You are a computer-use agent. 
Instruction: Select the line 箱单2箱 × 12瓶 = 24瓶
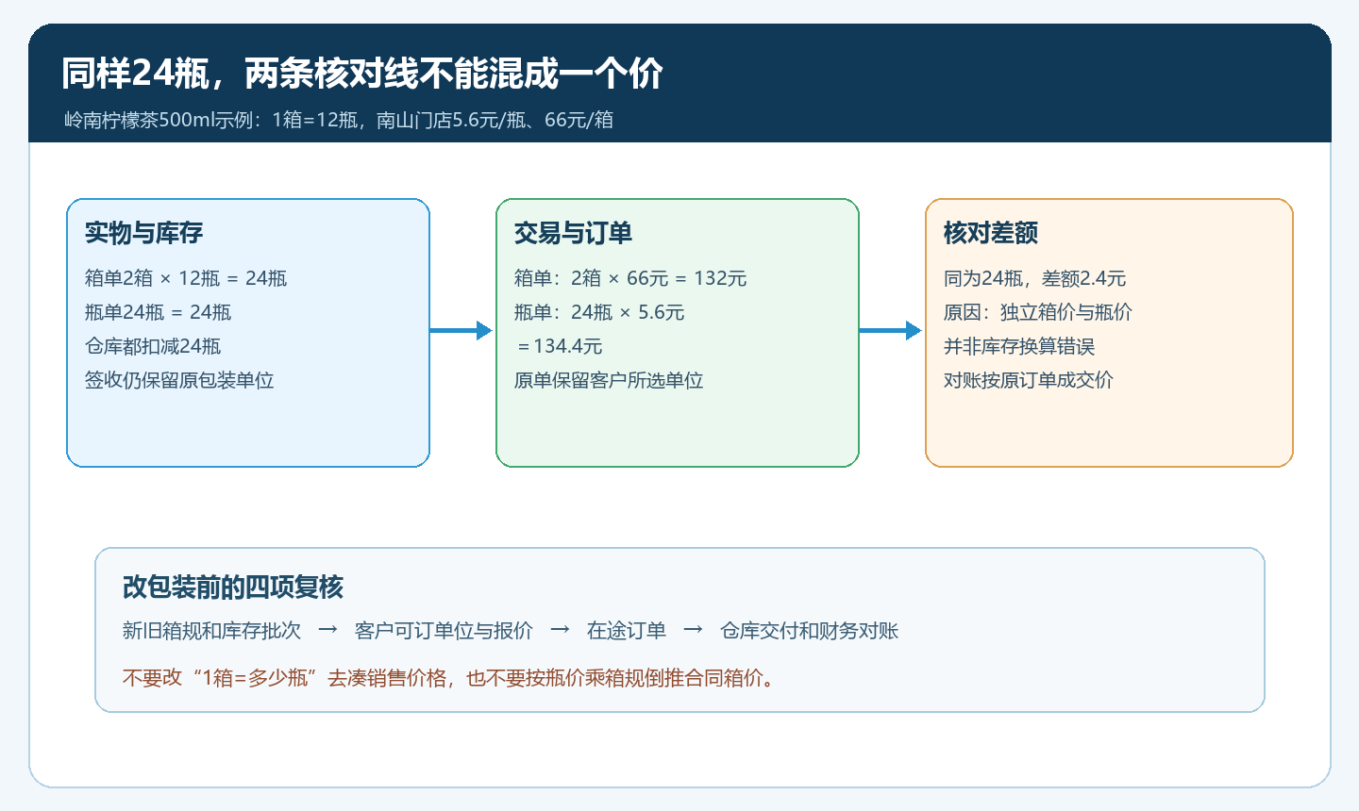click(x=186, y=278)
